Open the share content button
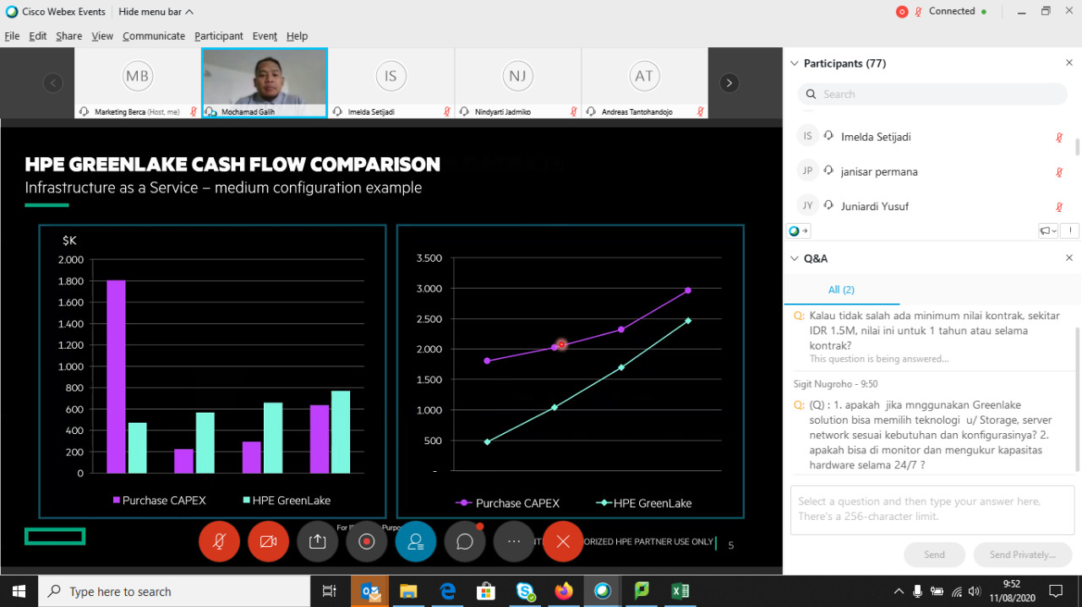Screen dimensions: 1082x607 [317, 542]
